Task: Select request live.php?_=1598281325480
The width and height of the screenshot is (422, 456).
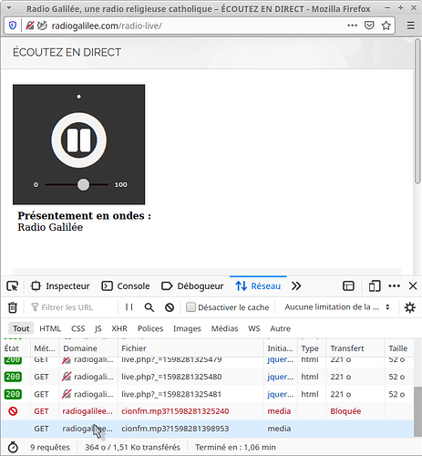Action: click(x=207, y=377)
